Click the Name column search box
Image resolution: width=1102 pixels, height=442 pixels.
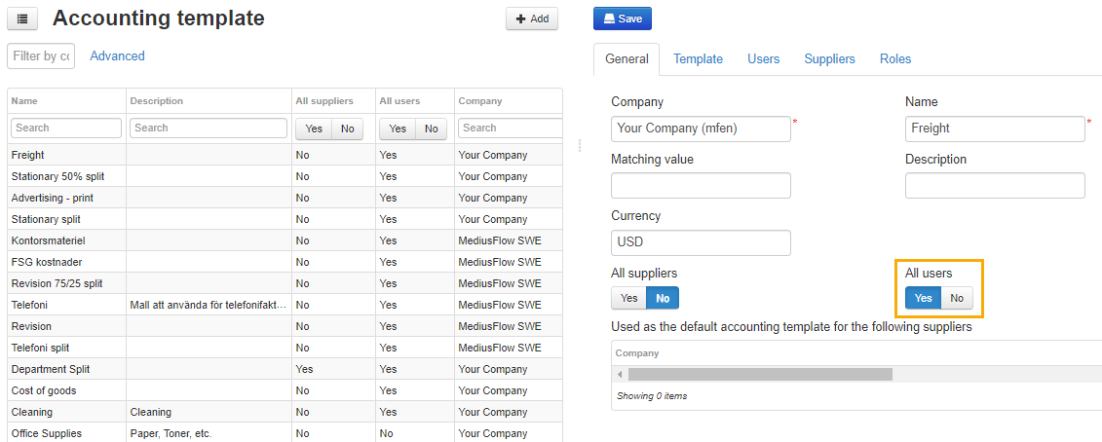click(x=66, y=128)
